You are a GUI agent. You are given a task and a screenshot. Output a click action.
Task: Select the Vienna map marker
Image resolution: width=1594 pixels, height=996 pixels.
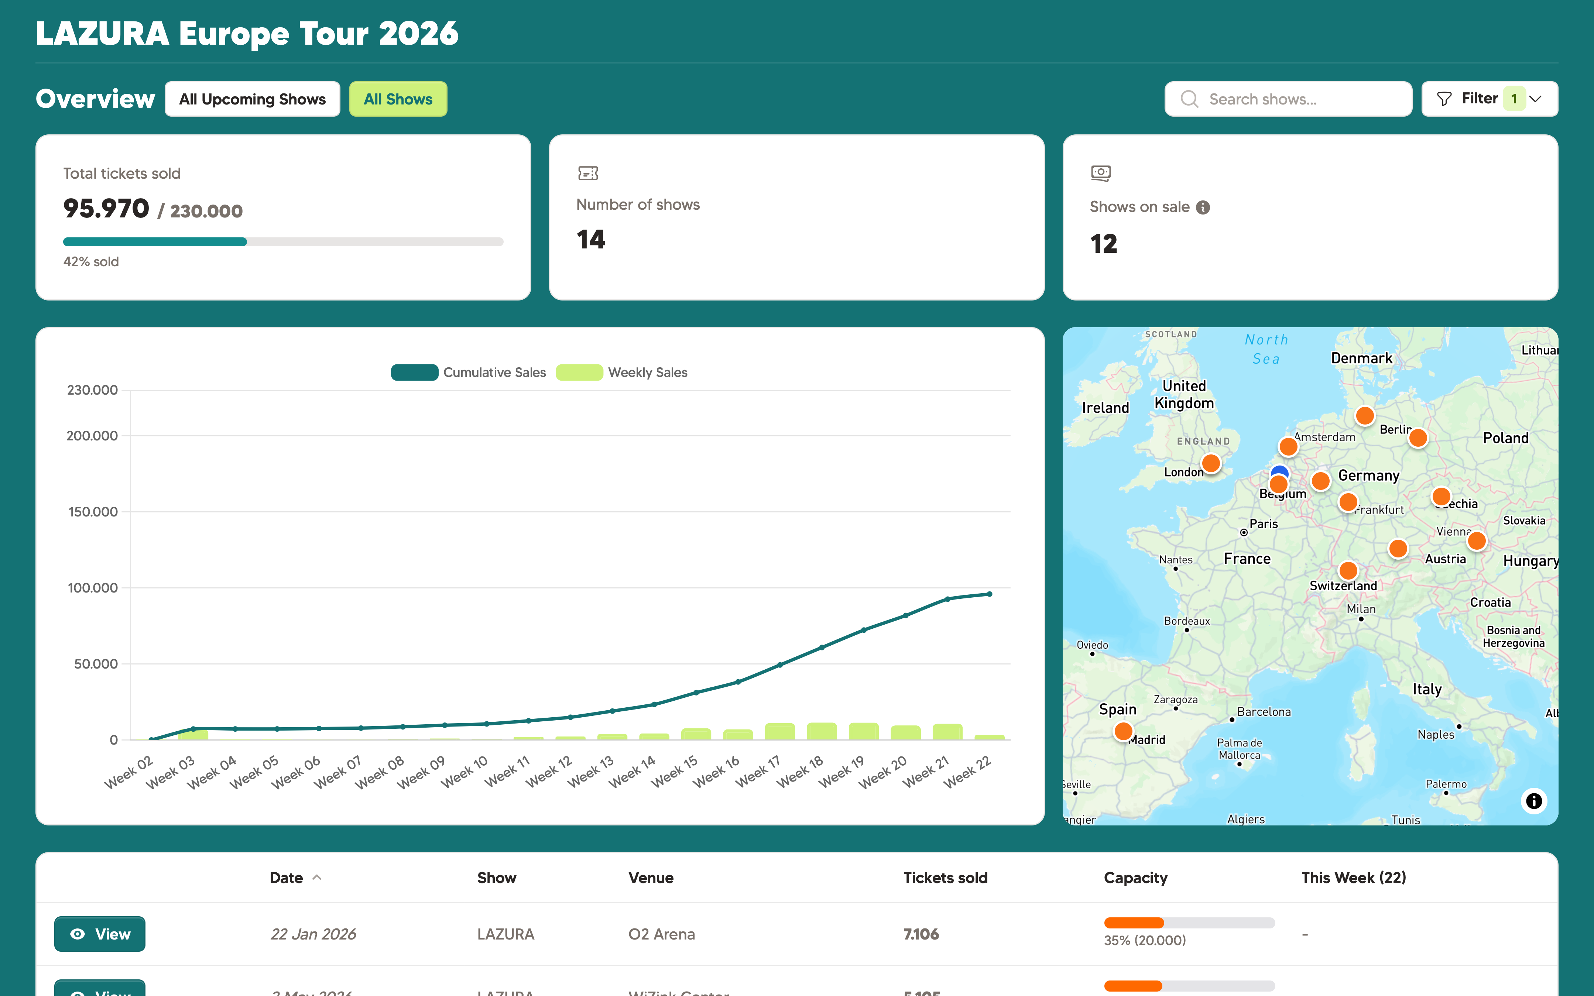point(1477,541)
